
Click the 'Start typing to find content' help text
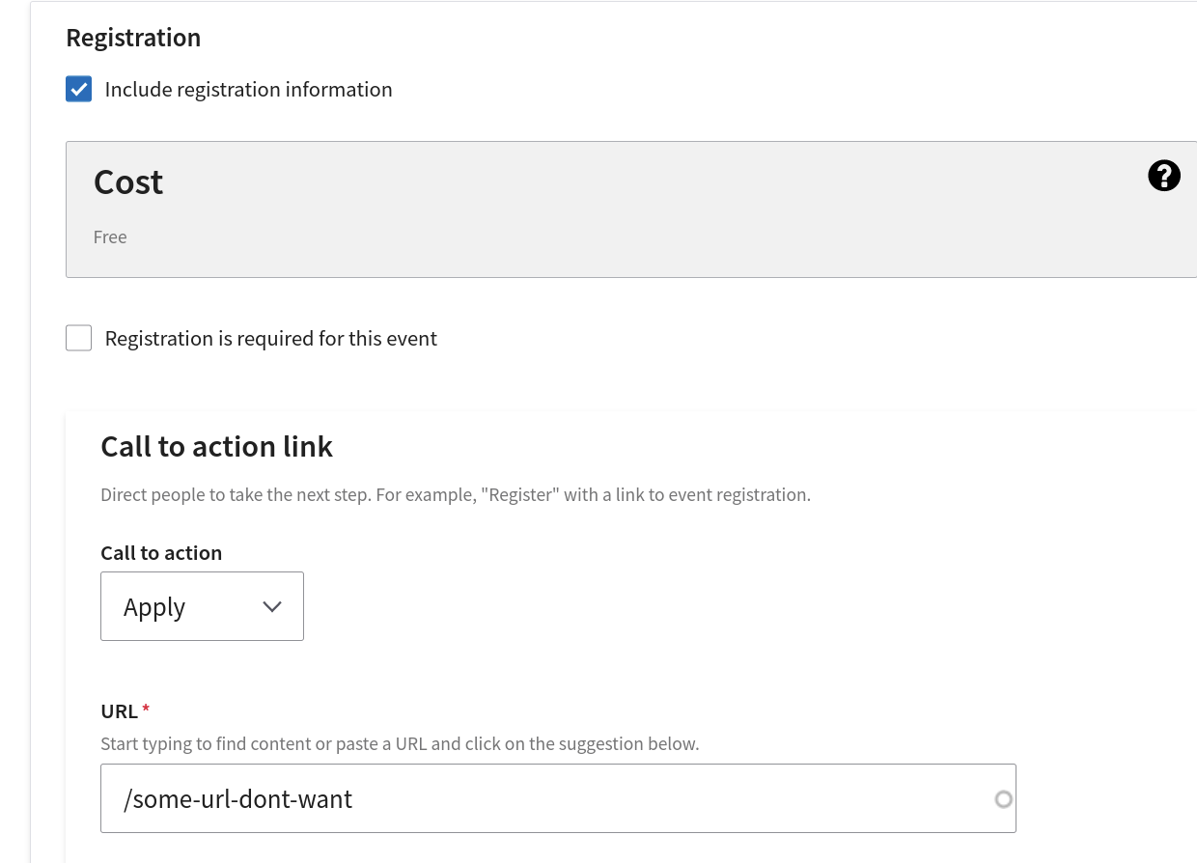click(x=400, y=744)
